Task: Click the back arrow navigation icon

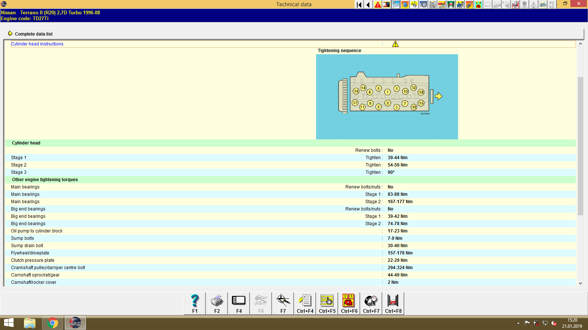Action: click(367, 5)
